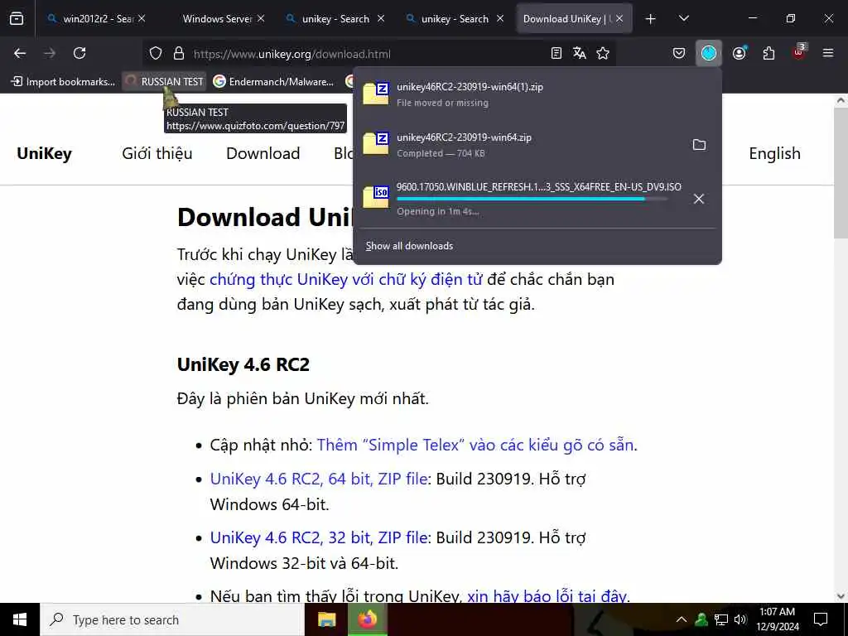Close the Windows Server tab

click(x=261, y=19)
